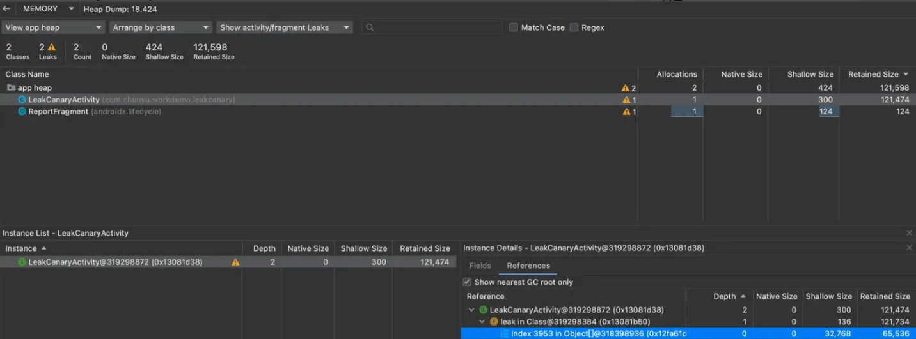Uncheck Show nearest GC root only
Viewport: 916px width, 339px height.
coord(466,282)
